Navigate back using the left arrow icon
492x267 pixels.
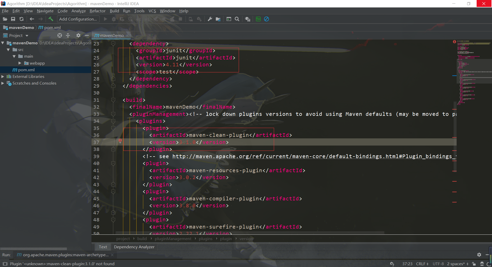pyautogui.click(x=32, y=19)
